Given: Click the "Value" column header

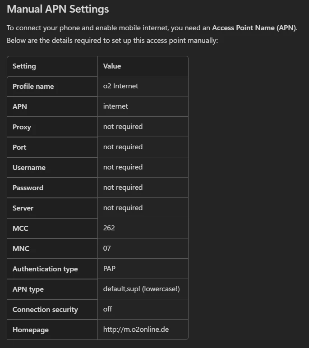Looking at the screenshot, I should [x=112, y=66].
